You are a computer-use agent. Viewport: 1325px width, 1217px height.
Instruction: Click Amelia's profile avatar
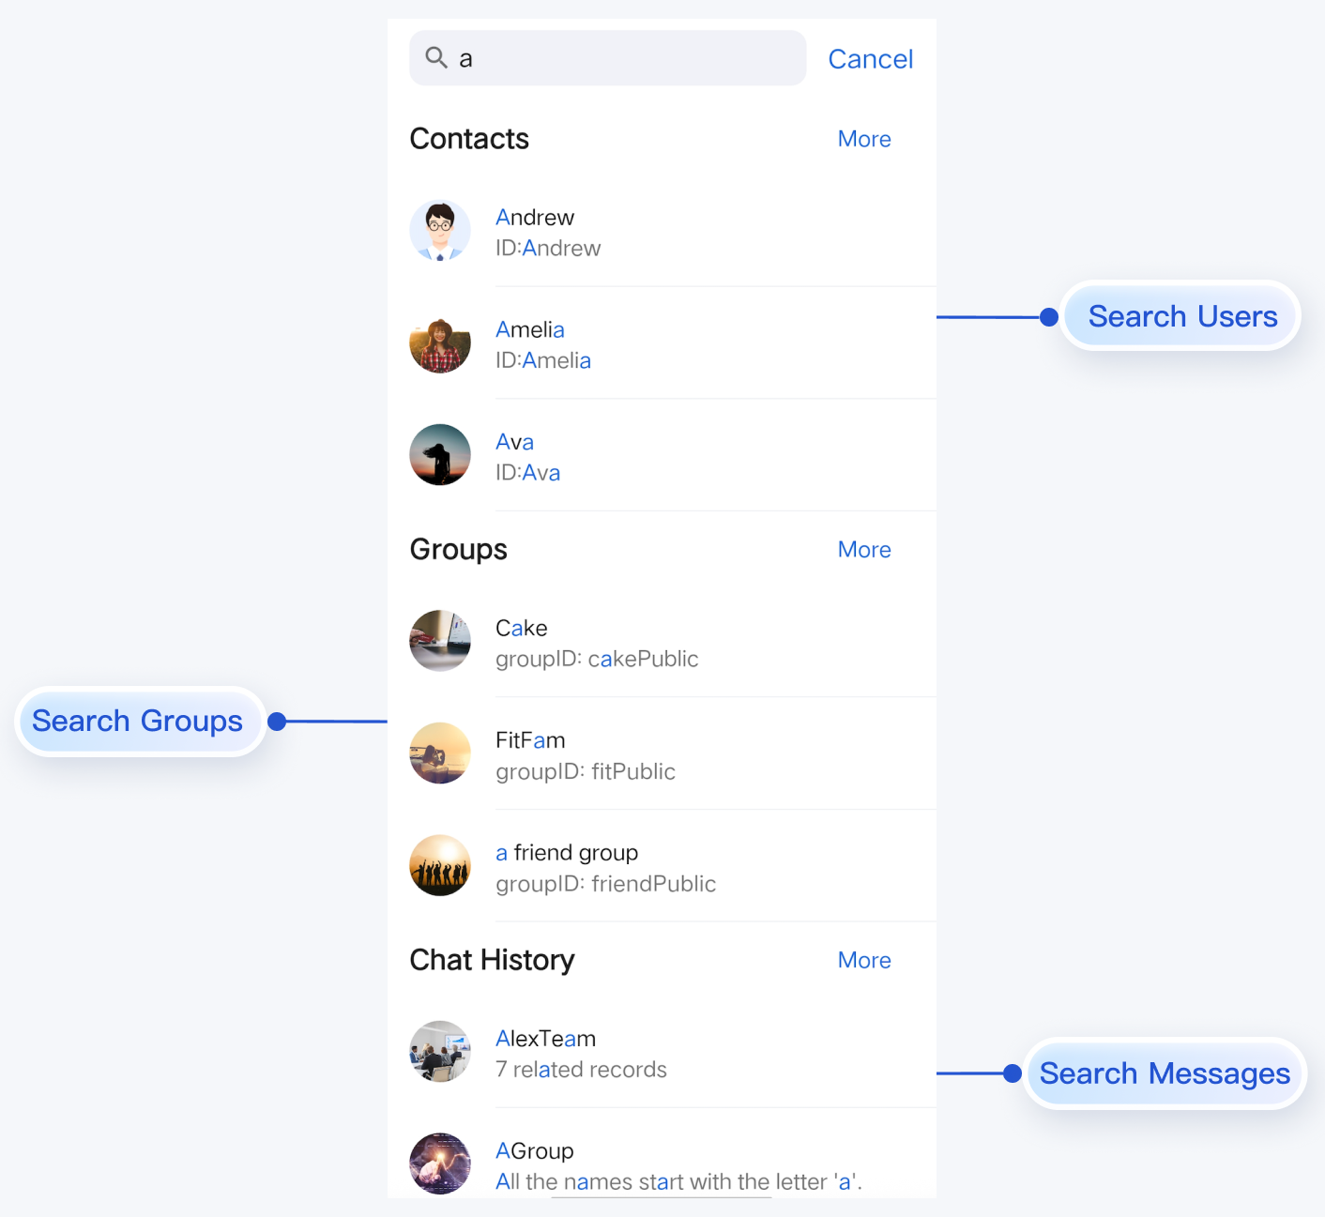[440, 343]
